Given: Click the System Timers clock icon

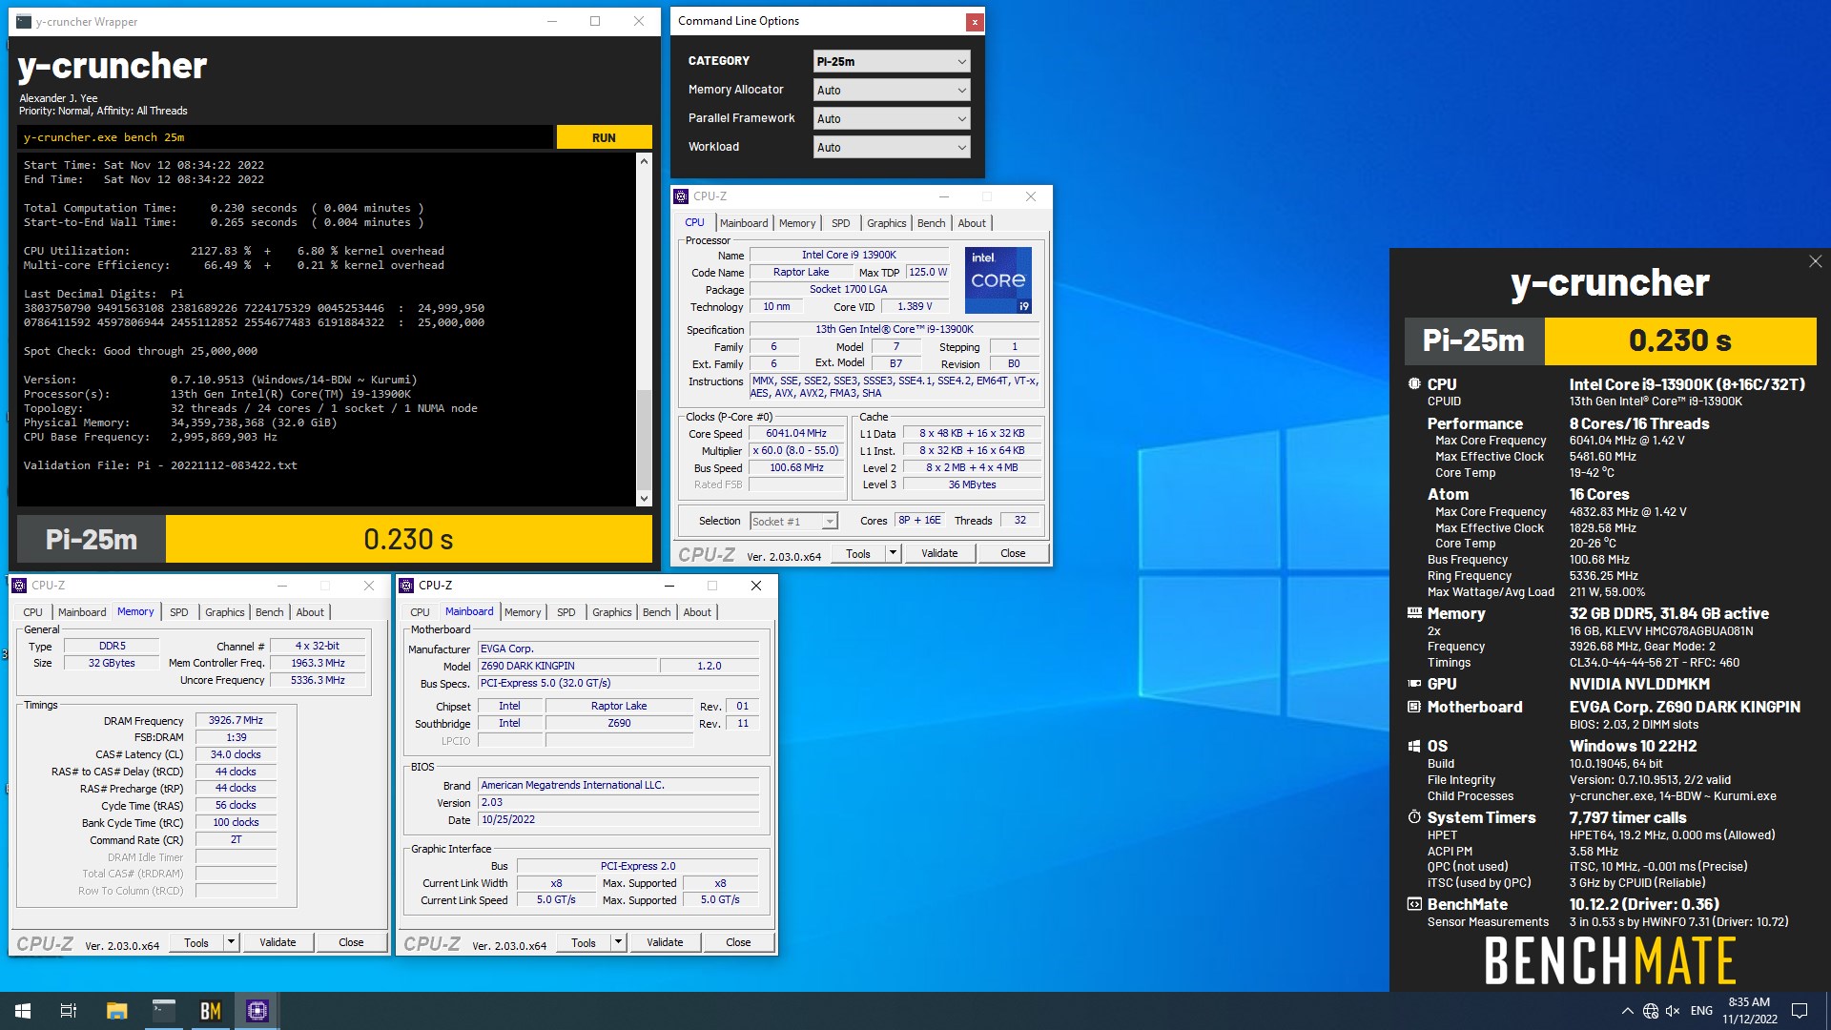Looking at the screenshot, I should 1414,817.
